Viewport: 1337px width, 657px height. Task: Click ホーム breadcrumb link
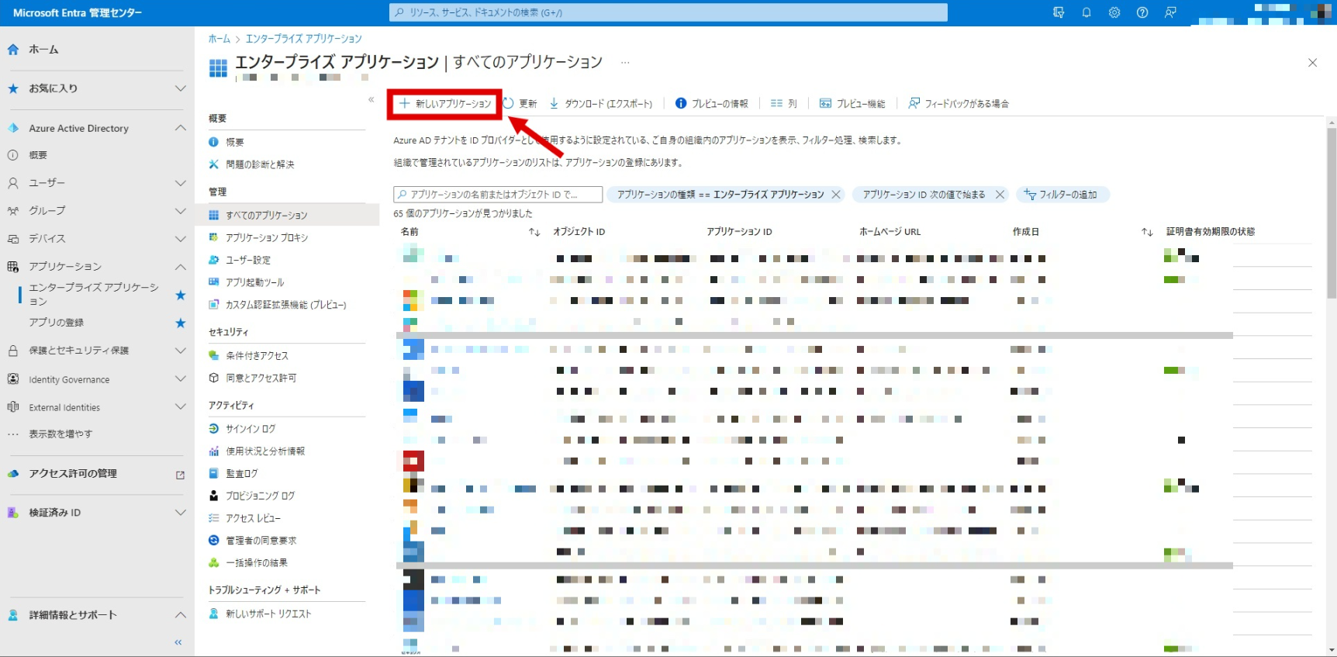(219, 39)
